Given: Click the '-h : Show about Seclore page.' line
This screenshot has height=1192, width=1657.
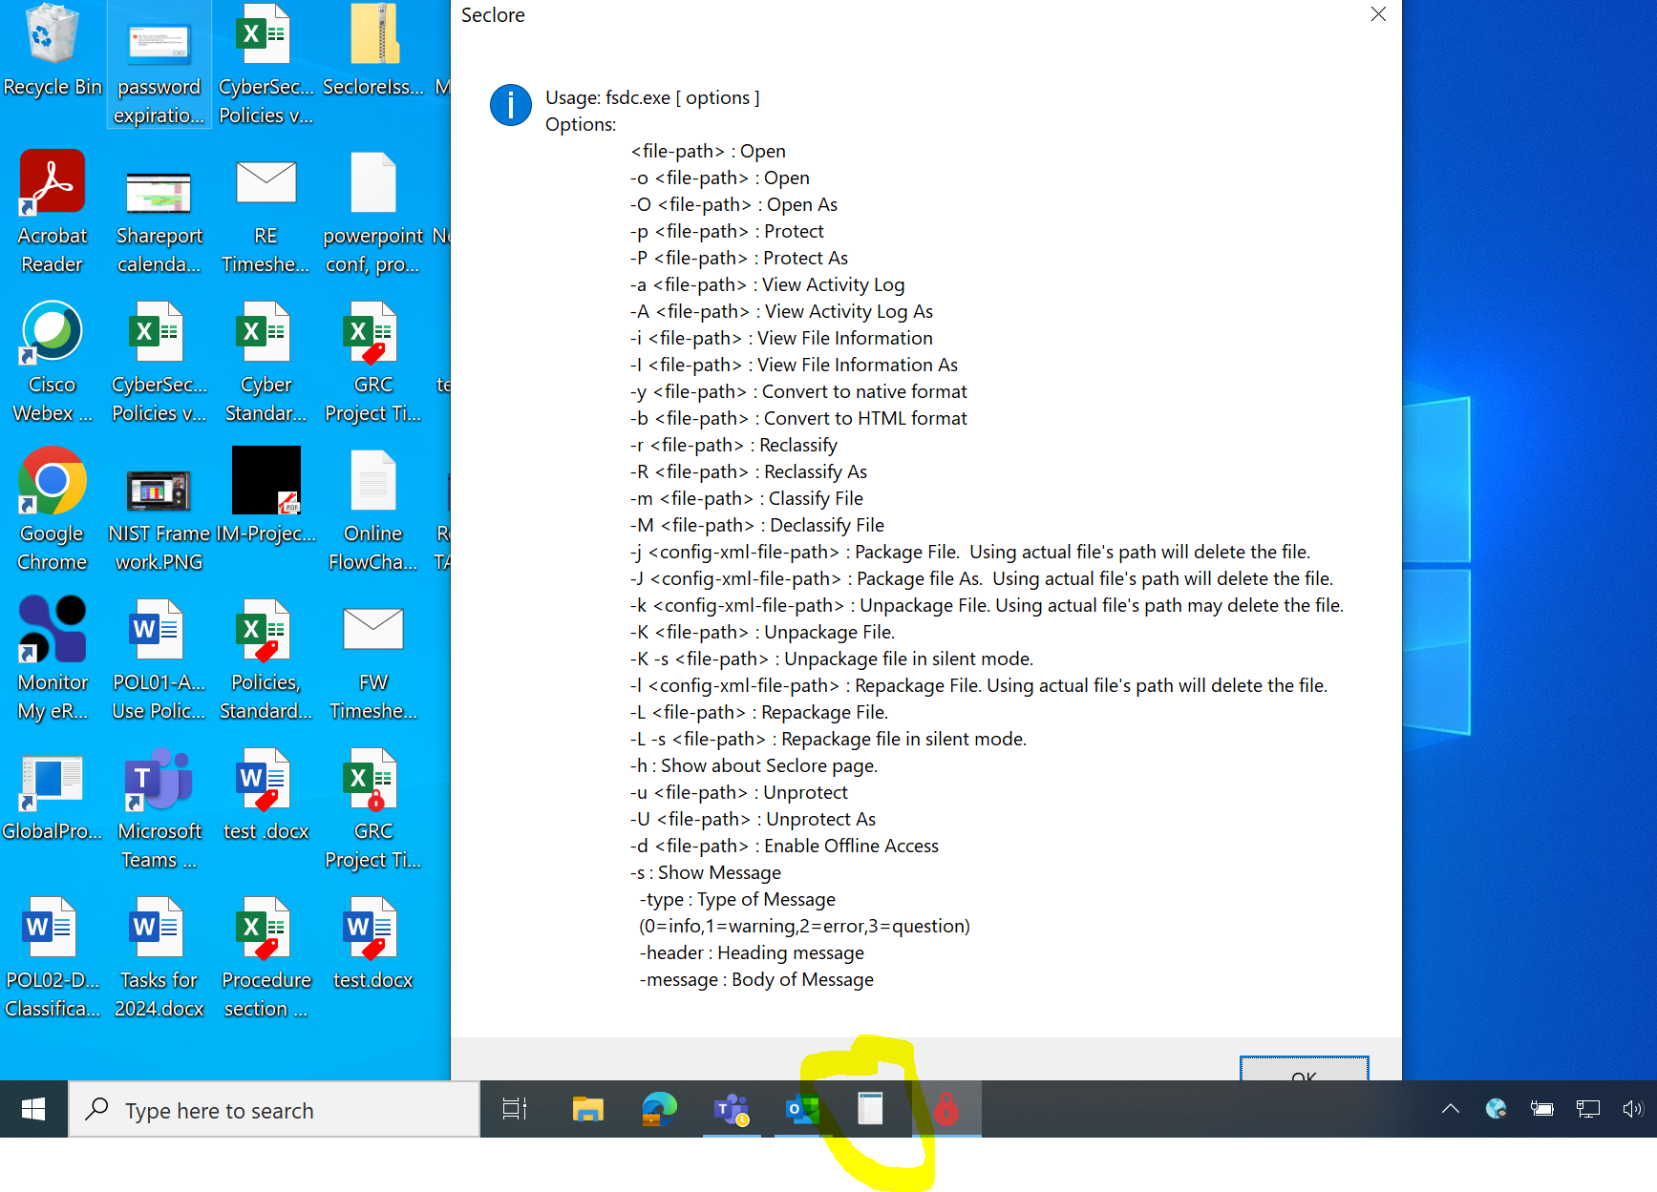Looking at the screenshot, I should click(x=754, y=765).
